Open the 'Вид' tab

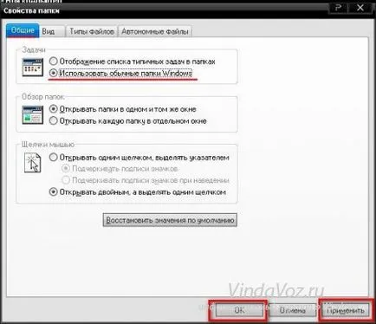pyautogui.click(x=52, y=31)
